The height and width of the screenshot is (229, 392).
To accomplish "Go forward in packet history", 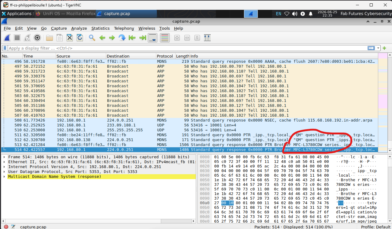I will [112, 38].
